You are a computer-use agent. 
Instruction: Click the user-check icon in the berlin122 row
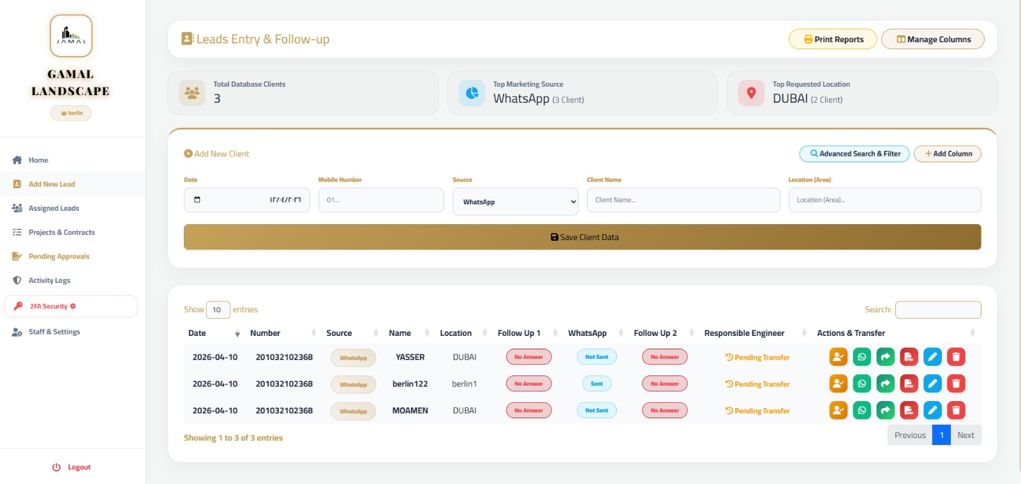838,384
